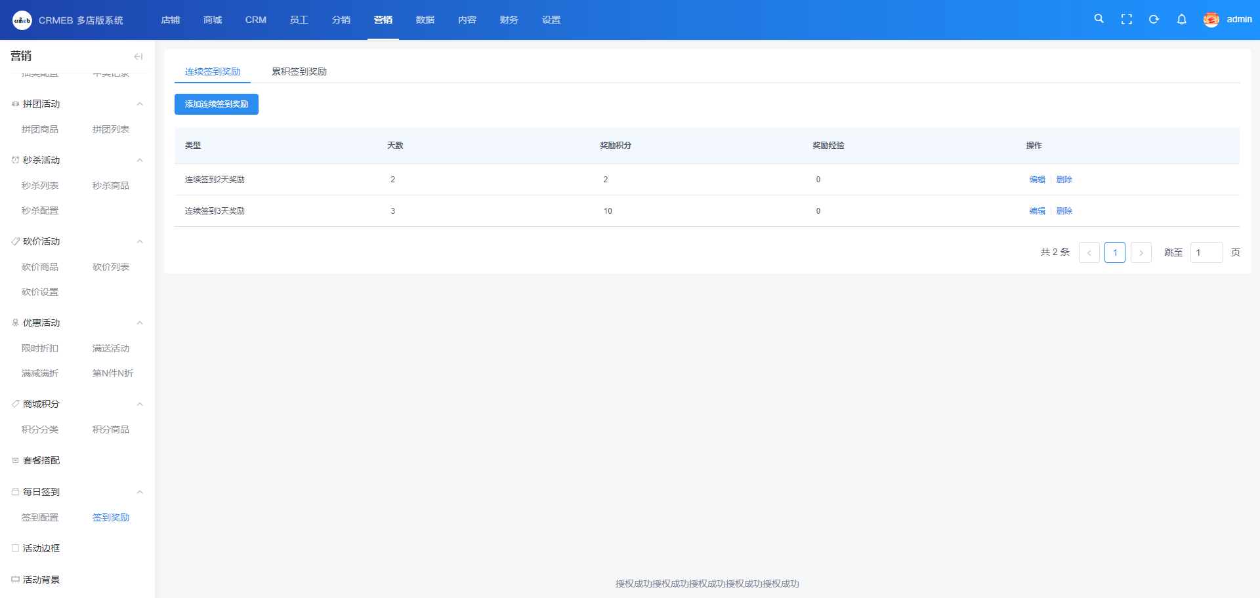Open the 财务 top menu
The height and width of the screenshot is (598, 1260).
[x=509, y=20]
